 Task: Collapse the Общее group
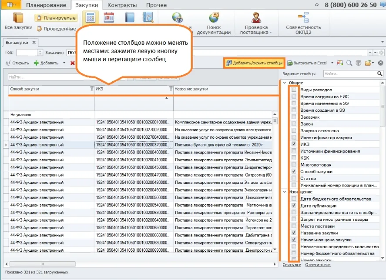click(x=285, y=83)
